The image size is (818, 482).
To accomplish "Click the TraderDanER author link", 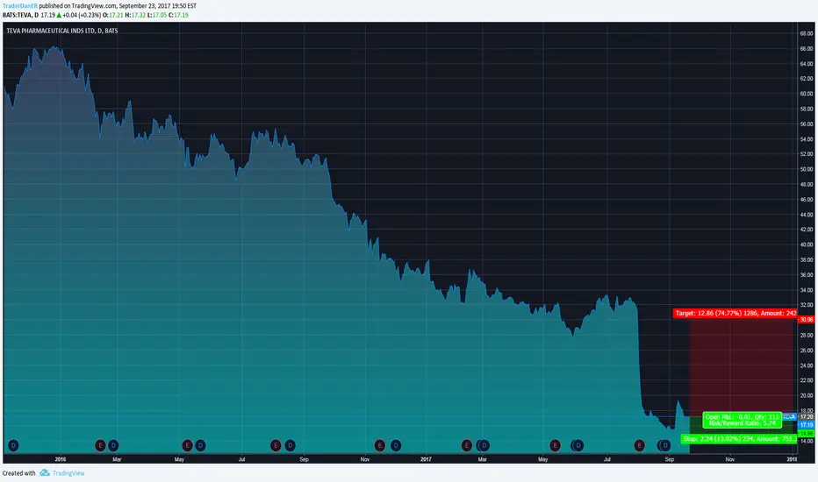I will point(20,6).
